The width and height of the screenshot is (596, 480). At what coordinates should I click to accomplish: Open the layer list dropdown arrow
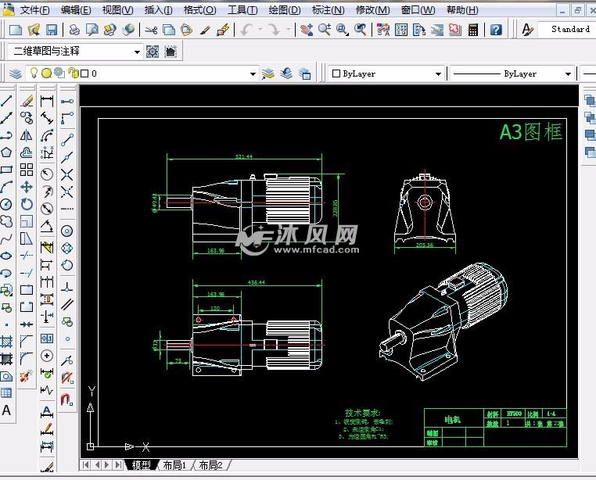tap(253, 73)
